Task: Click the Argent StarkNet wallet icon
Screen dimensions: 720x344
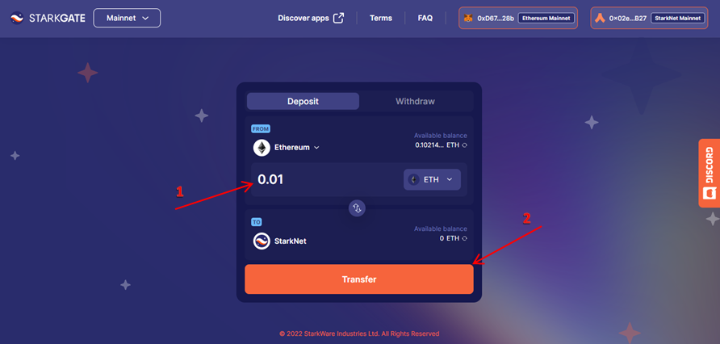Action: click(600, 19)
